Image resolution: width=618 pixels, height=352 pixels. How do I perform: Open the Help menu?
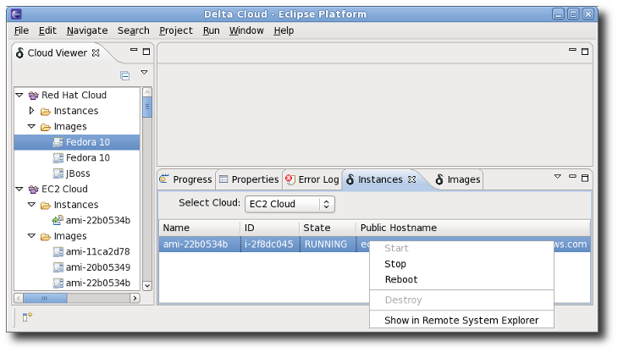click(x=284, y=30)
